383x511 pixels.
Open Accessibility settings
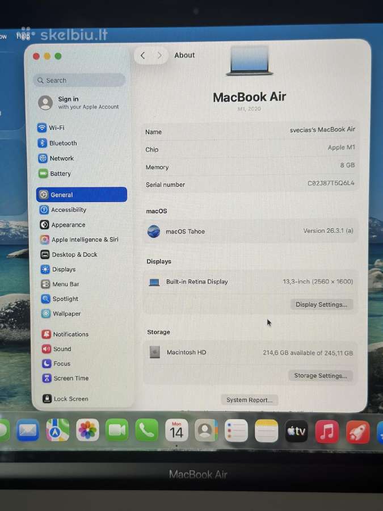[63, 210]
